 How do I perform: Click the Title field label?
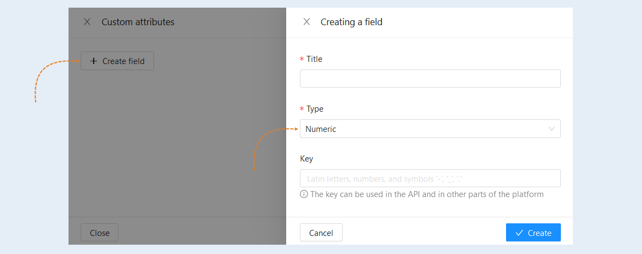[314, 59]
